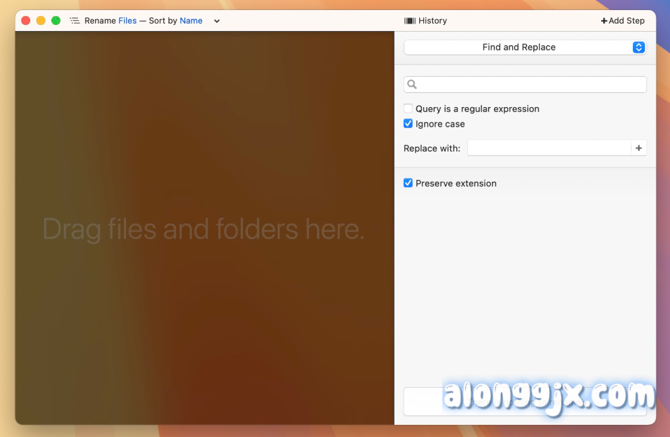
Task: Select the blue Name sort option
Action: tap(191, 21)
